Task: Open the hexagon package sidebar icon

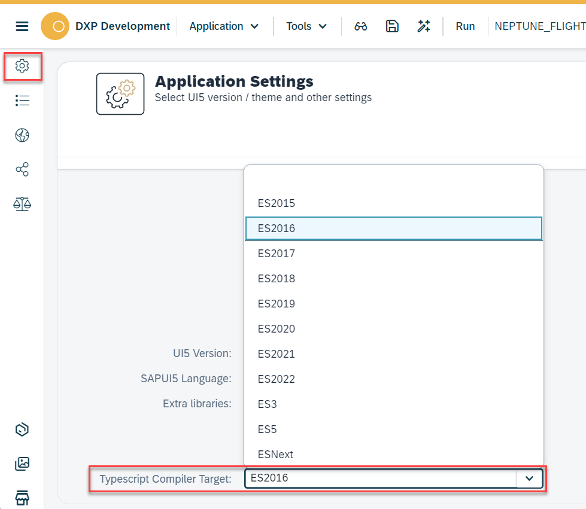Action: (x=22, y=429)
